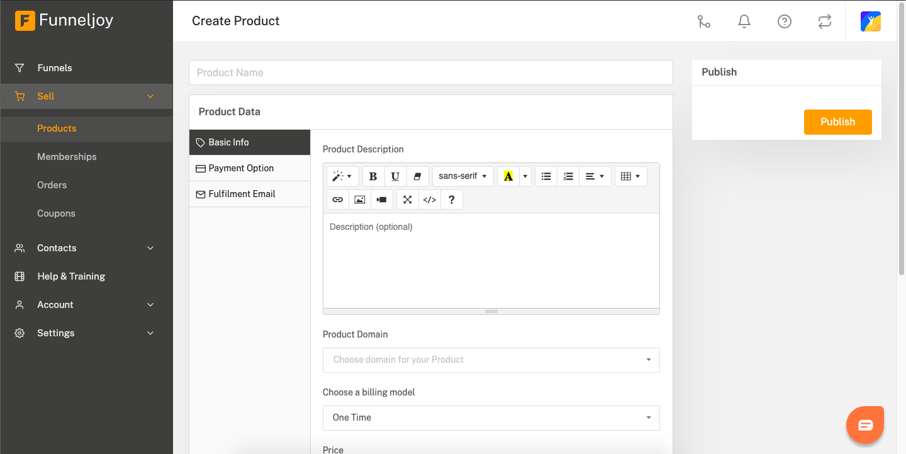This screenshot has height=454, width=906.
Task: Click in the Description text area
Action: tap(491, 261)
